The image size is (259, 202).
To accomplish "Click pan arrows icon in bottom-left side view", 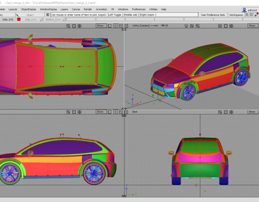I will coord(79,112).
